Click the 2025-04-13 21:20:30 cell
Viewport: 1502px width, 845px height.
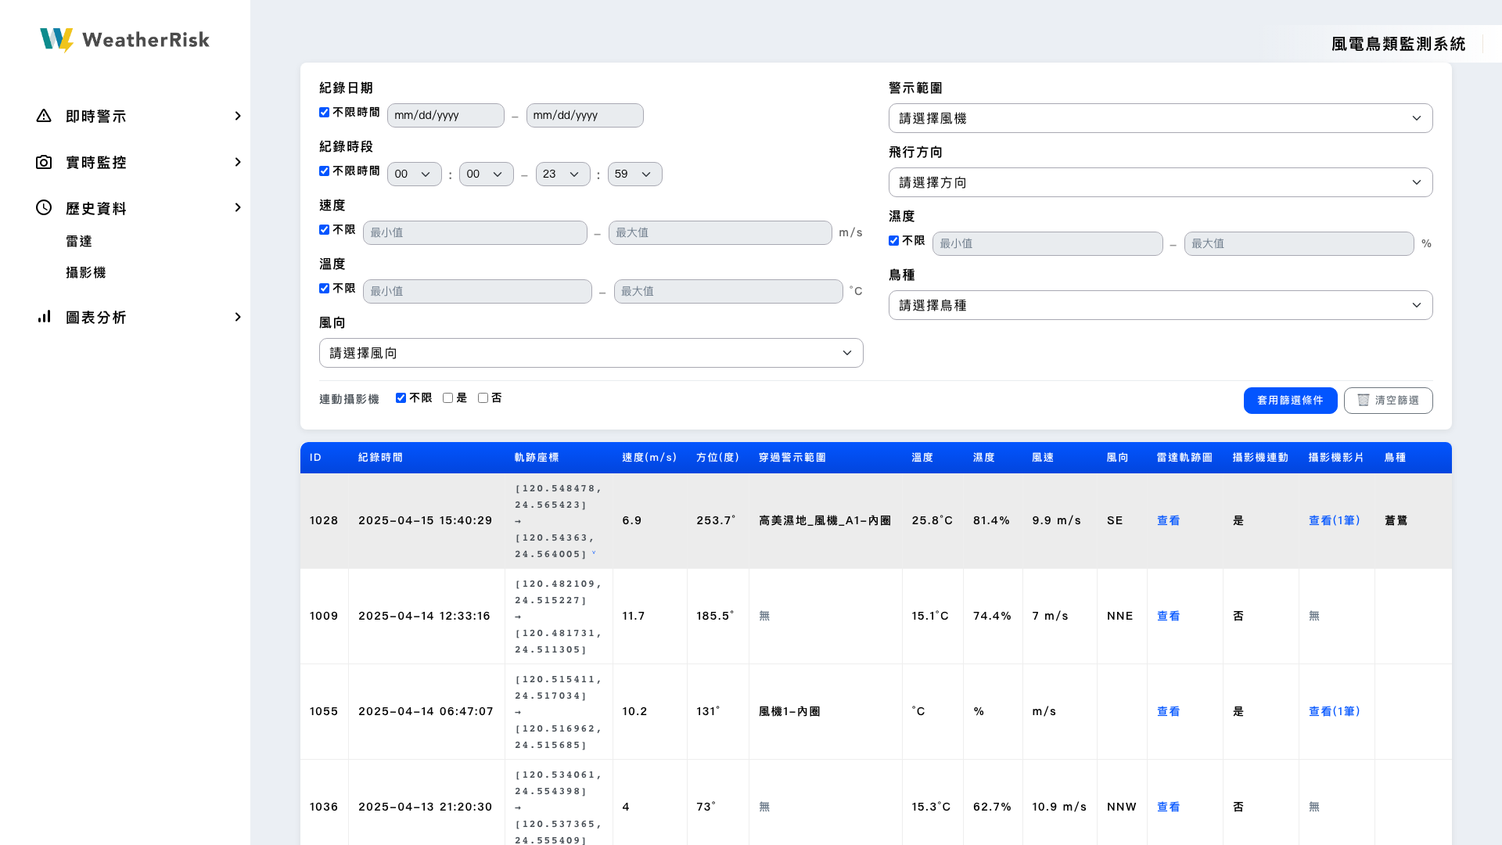[x=426, y=807]
